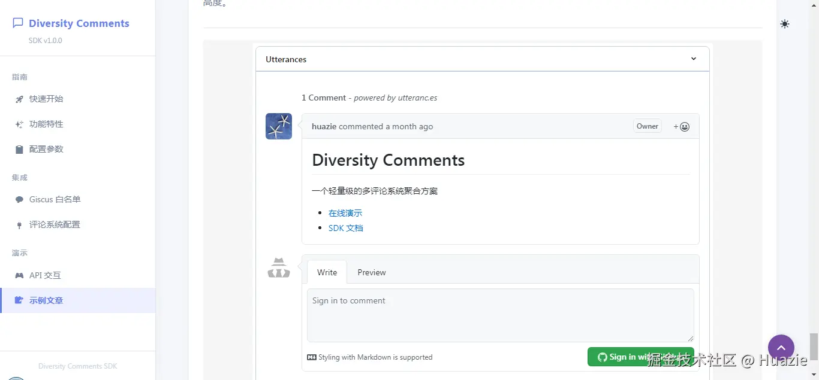The image size is (819, 380).
Task: Click the purple back-to-top arrow button
Action: pyautogui.click(x=781, y=348)
